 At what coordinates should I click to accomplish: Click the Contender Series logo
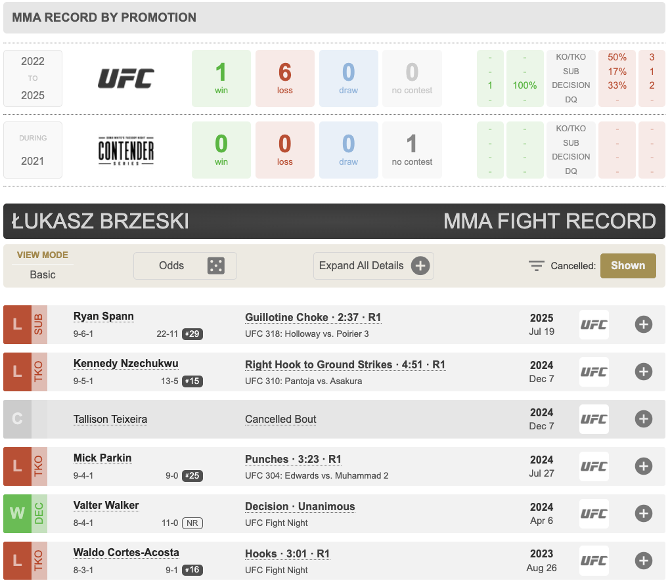126,150
